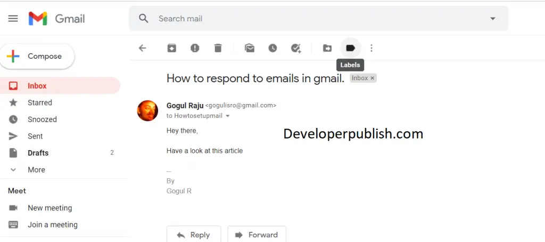Viewport: 545px width, 242px height.
Task: Click the Forward button
Action: point(257,235)
